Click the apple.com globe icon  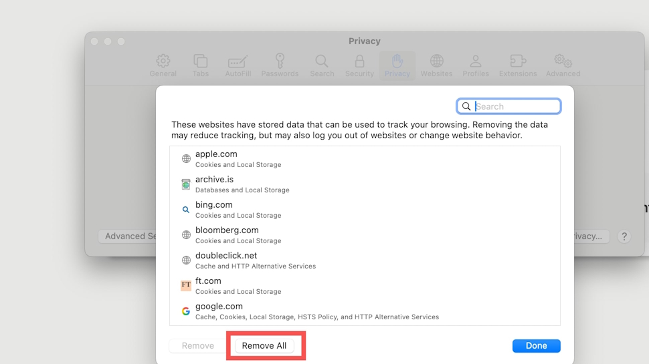(186, 159)
